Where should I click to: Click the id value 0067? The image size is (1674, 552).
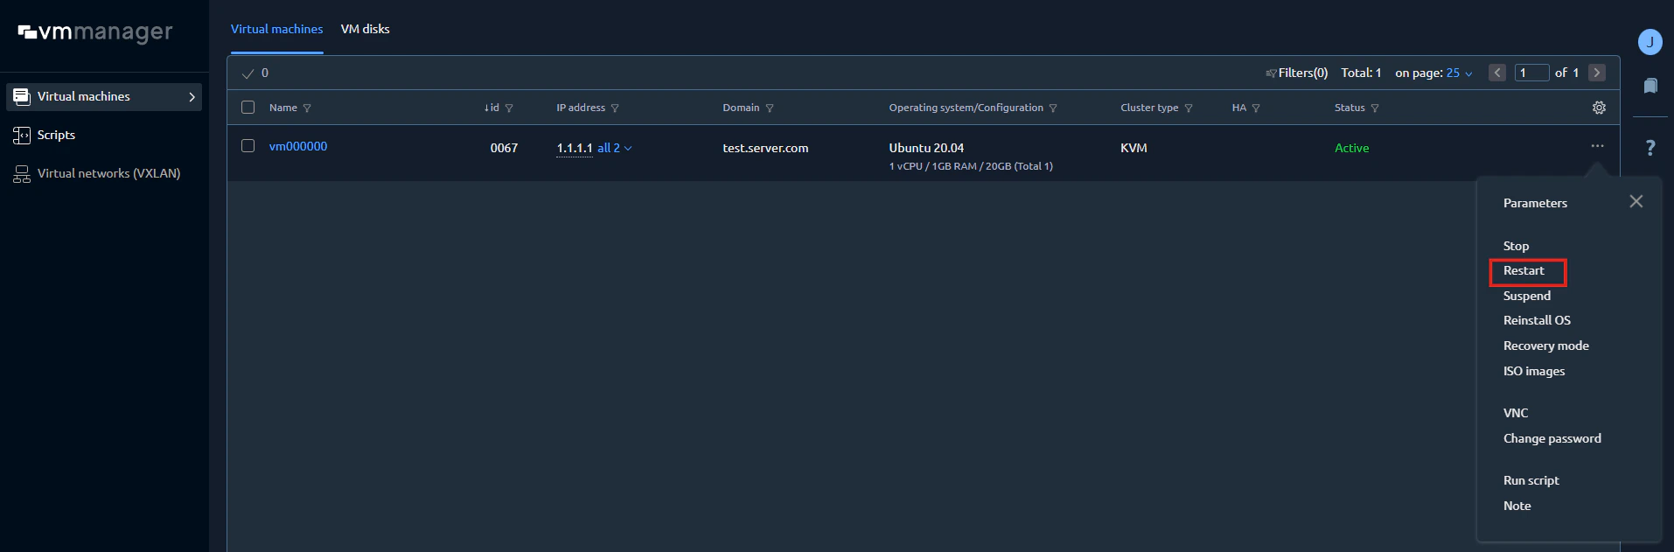click(x=504, y=148)
